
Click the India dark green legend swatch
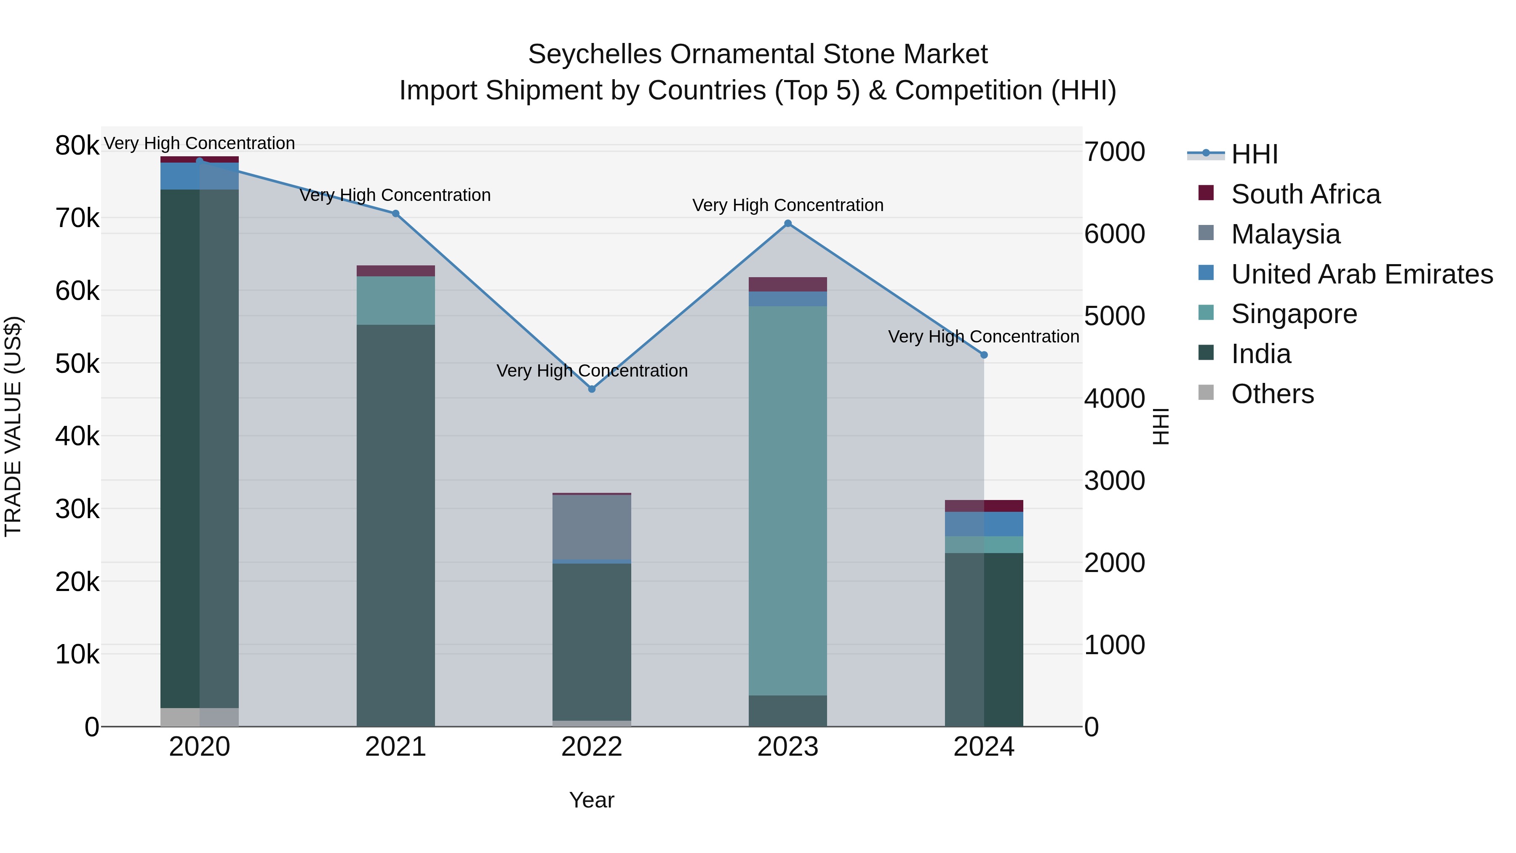pyautogui.click(x=1206, y=352)
